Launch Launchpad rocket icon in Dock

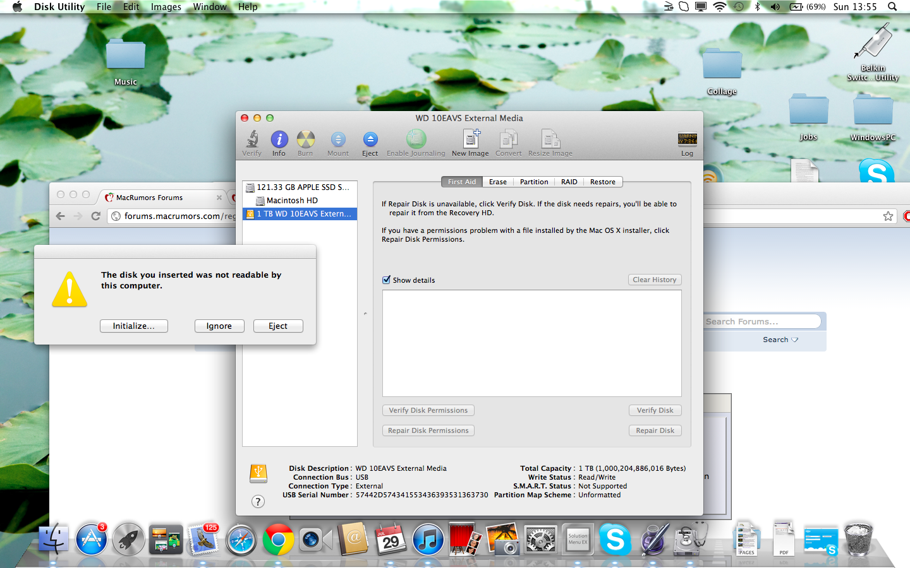(128, 540)
